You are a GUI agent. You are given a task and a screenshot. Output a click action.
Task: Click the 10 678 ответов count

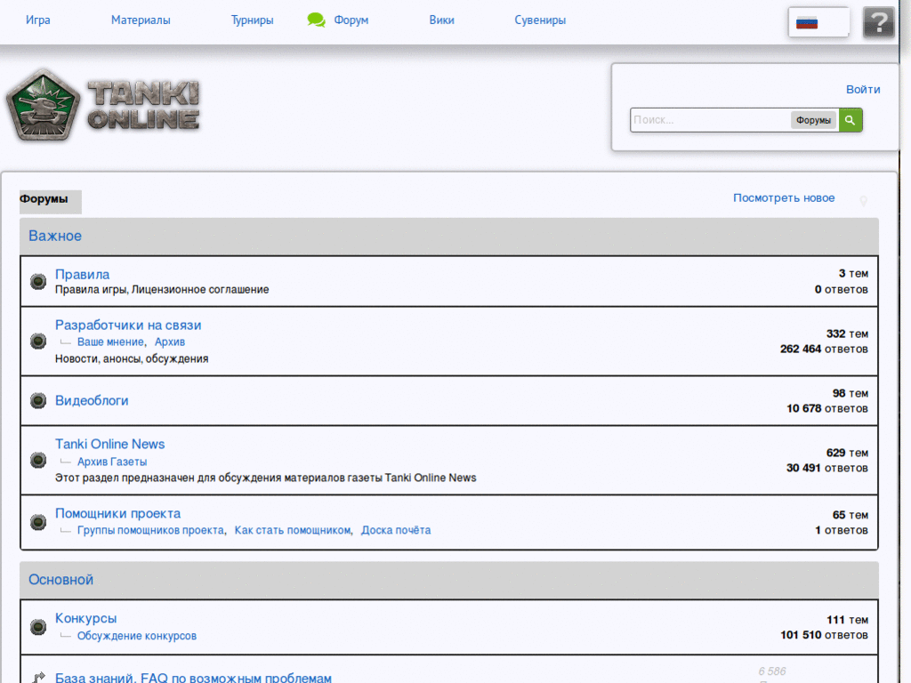[827, 409]
